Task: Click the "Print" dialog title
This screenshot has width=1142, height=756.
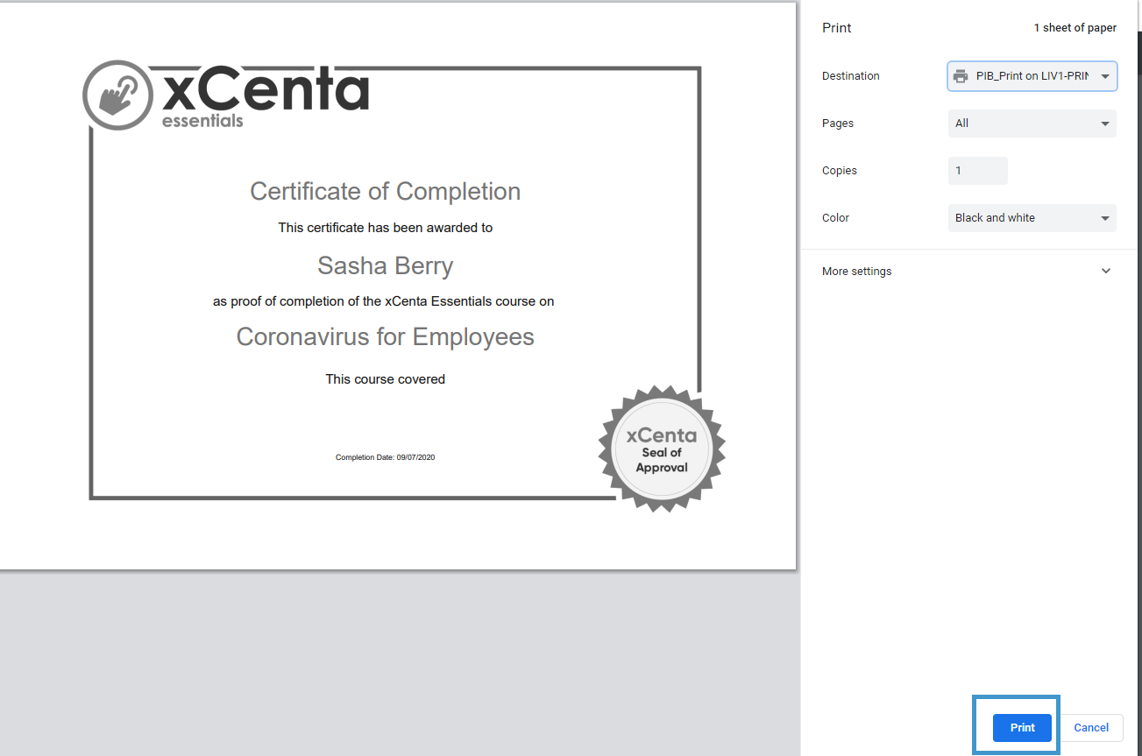Action: tap(837, 28)
